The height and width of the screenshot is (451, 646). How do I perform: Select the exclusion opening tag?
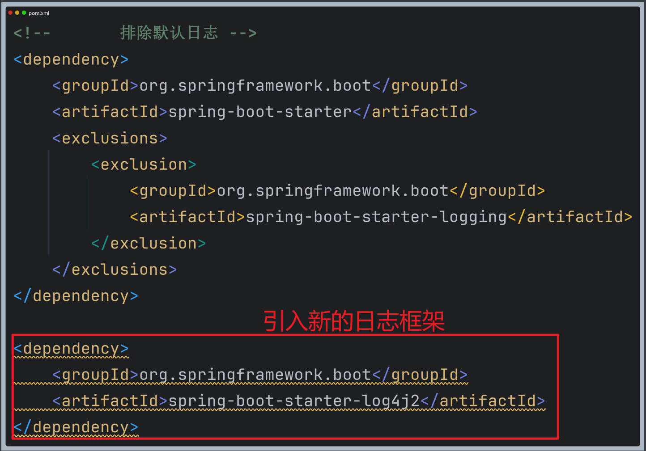pos(143,164)
